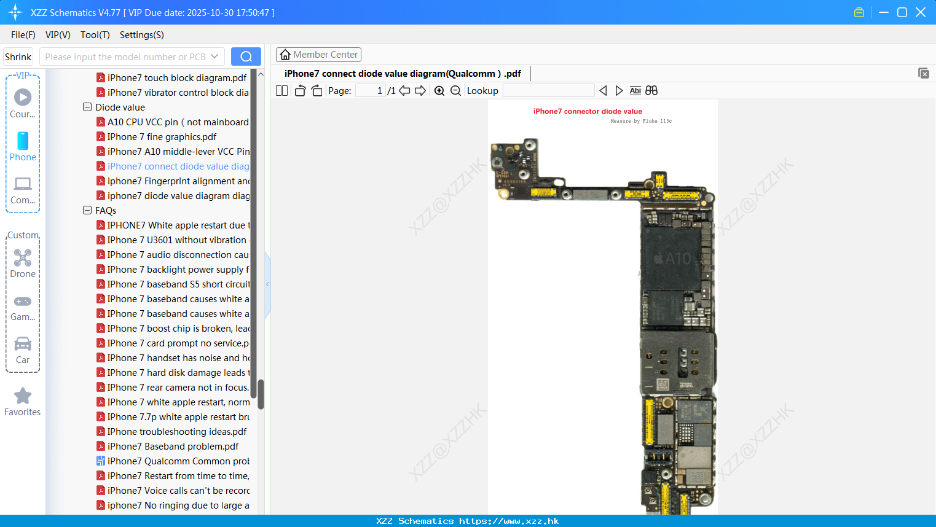936x527 pixels.
Task: Click the page number field
Action: [371, 91]
